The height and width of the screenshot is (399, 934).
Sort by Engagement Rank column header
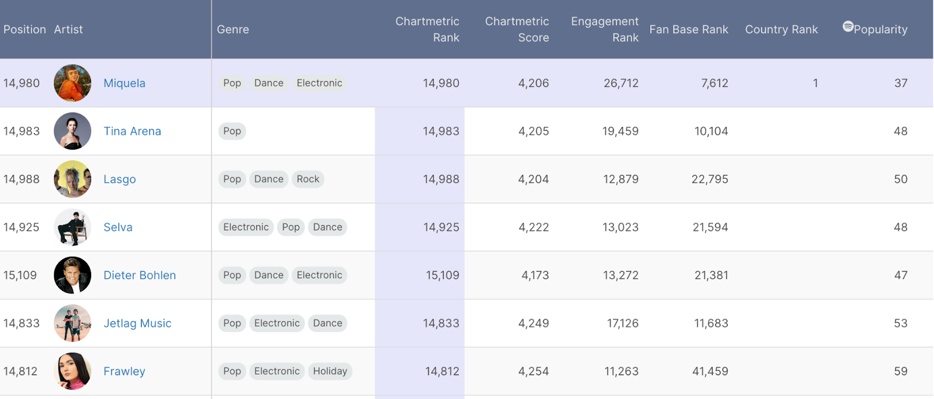605,29
